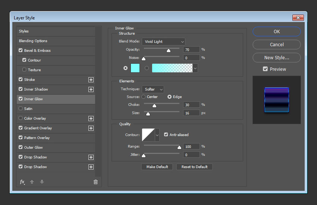This screenshot has width=317, height=205.
Task: Open the Blend Mode dropdown
Action: coord(164,42)
